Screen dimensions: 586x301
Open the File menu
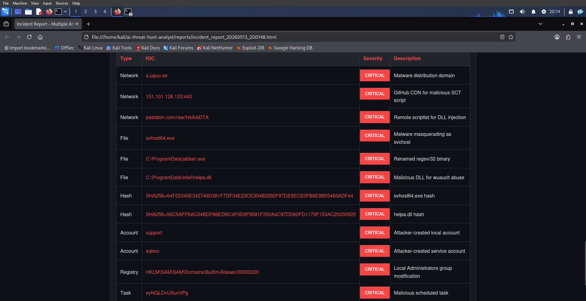point(6,3)
